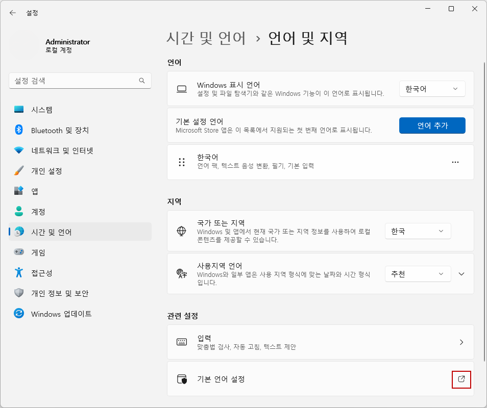Select 시스템 in the sidebar
487x408 pixels.
[80, 110]
